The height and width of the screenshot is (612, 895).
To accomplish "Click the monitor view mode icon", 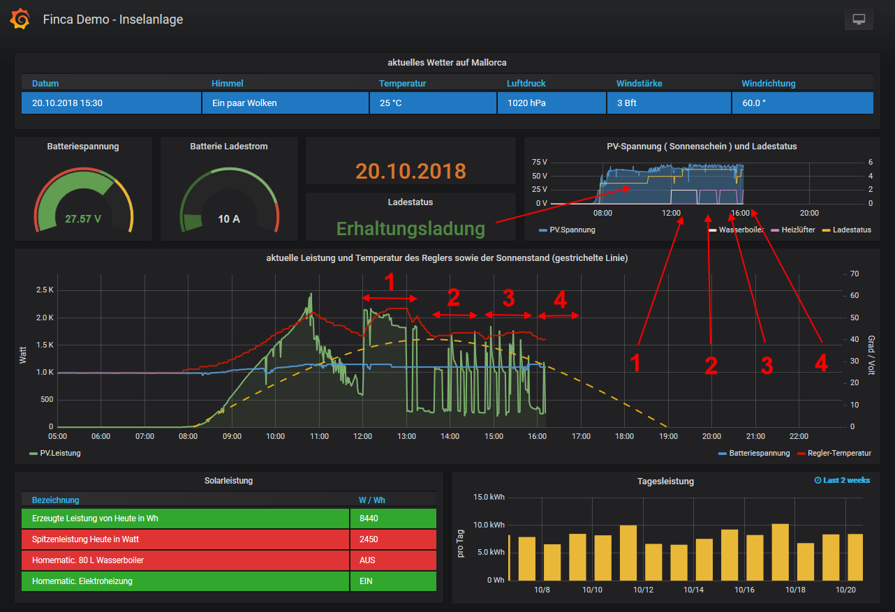I will point(859,20).
